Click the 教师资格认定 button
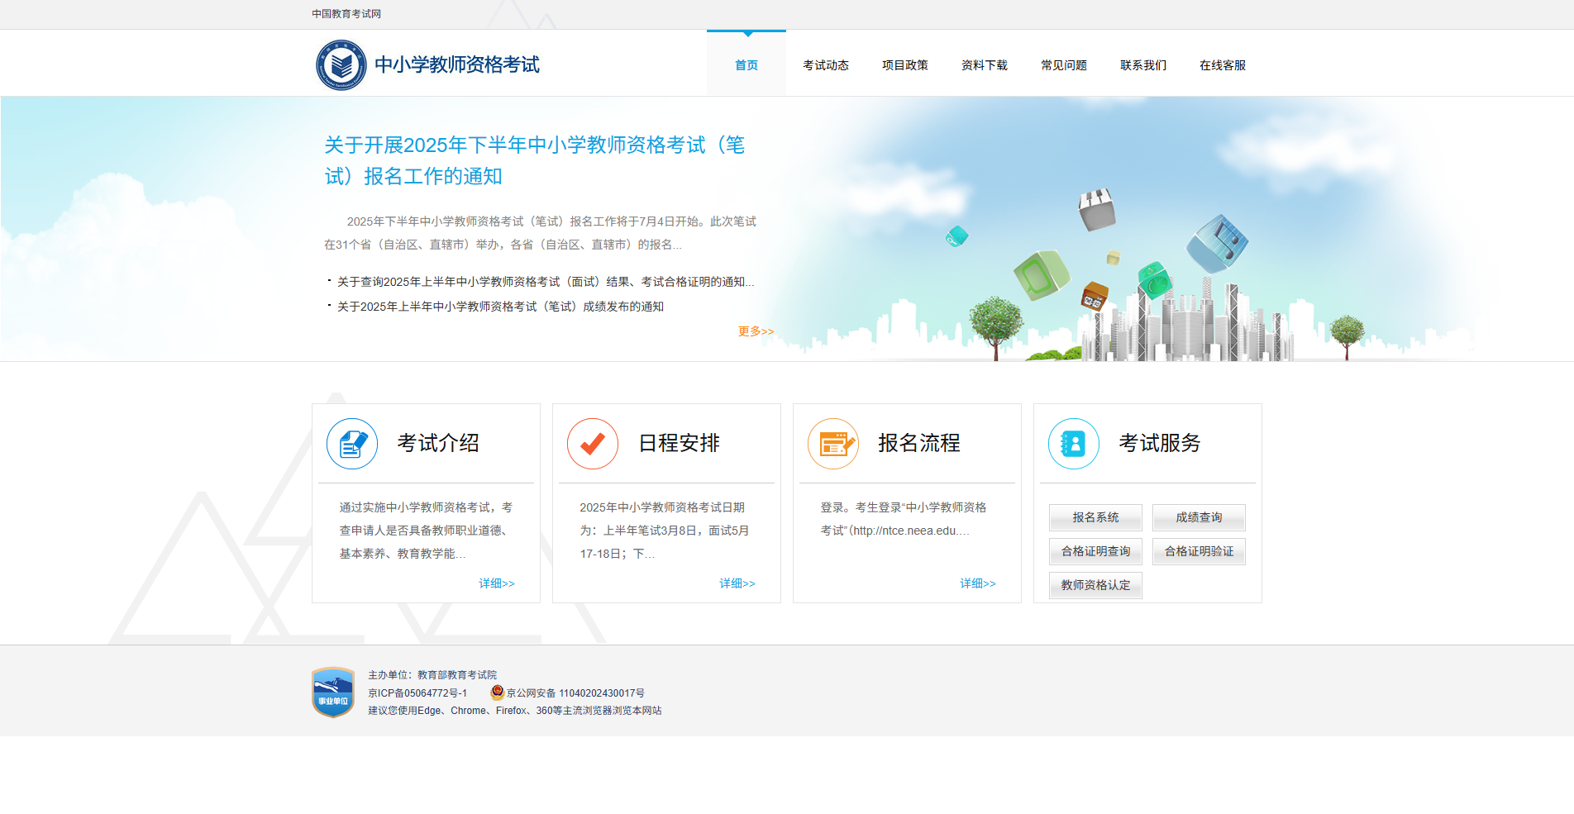The width and height of the screenshot is (1574, 814). 1095,585
